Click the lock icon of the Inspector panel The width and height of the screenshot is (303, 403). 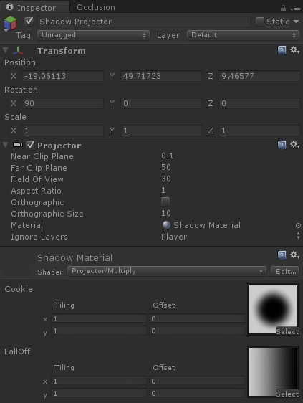(x=283, y=9)
